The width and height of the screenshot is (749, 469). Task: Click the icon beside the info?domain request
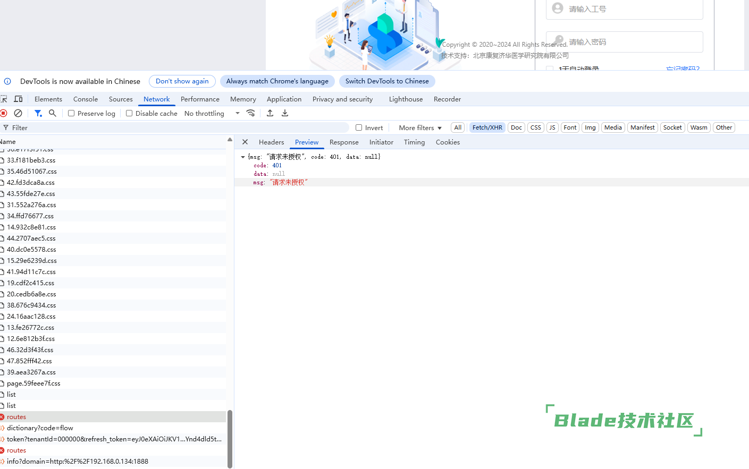(x=2, y=462)
